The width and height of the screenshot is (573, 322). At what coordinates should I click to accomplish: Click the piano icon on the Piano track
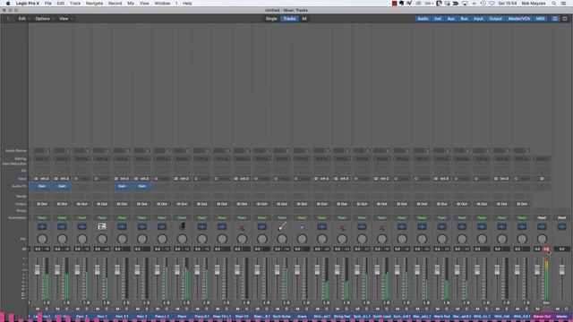coord(182,226)
